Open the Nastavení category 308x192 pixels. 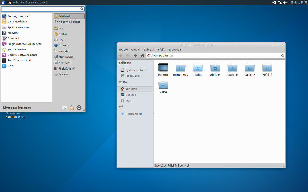(69, 63)
